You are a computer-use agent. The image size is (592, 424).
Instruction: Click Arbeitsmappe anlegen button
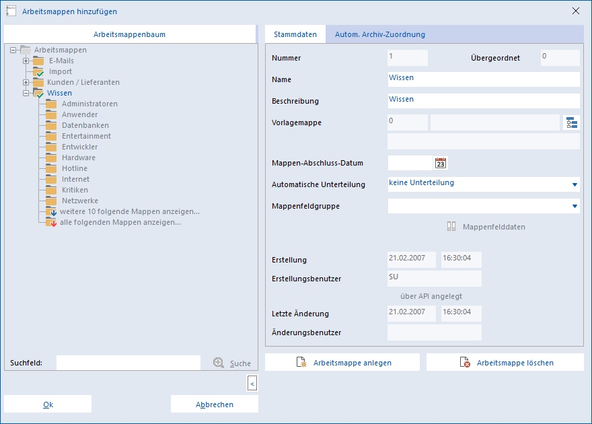pos(342,363)
